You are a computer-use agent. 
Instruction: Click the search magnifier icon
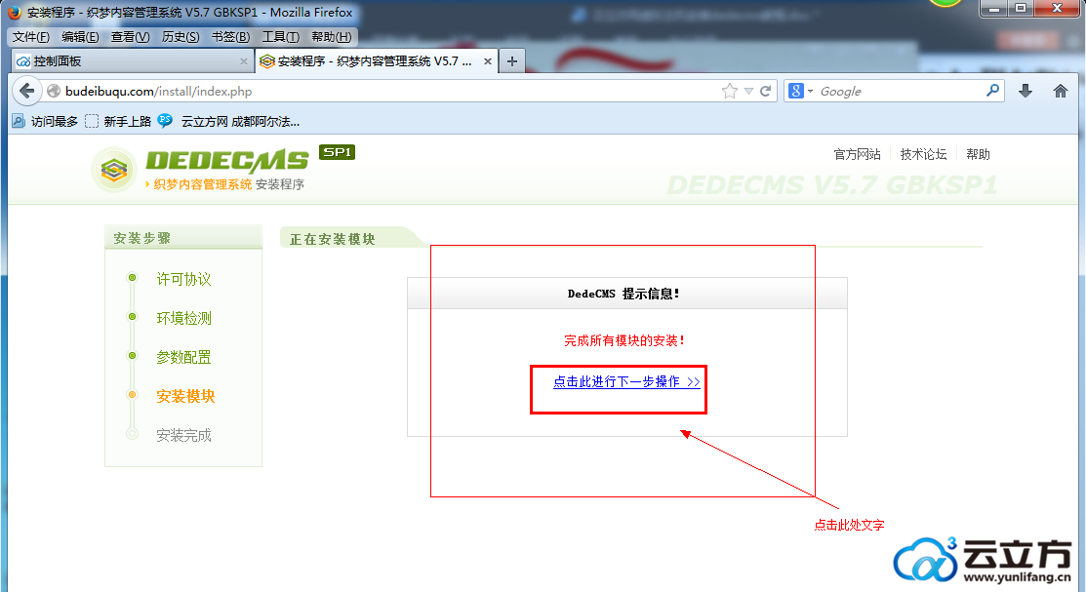(x=992, y=90)
